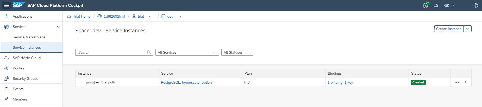Click the Create Instance button
Image resolution: width=482 pixels, height=107 pixels.
(x=449, y=29)
